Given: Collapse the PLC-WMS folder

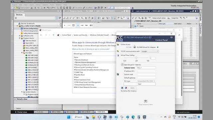Looking at the screenshot, I should coord(22,53).
